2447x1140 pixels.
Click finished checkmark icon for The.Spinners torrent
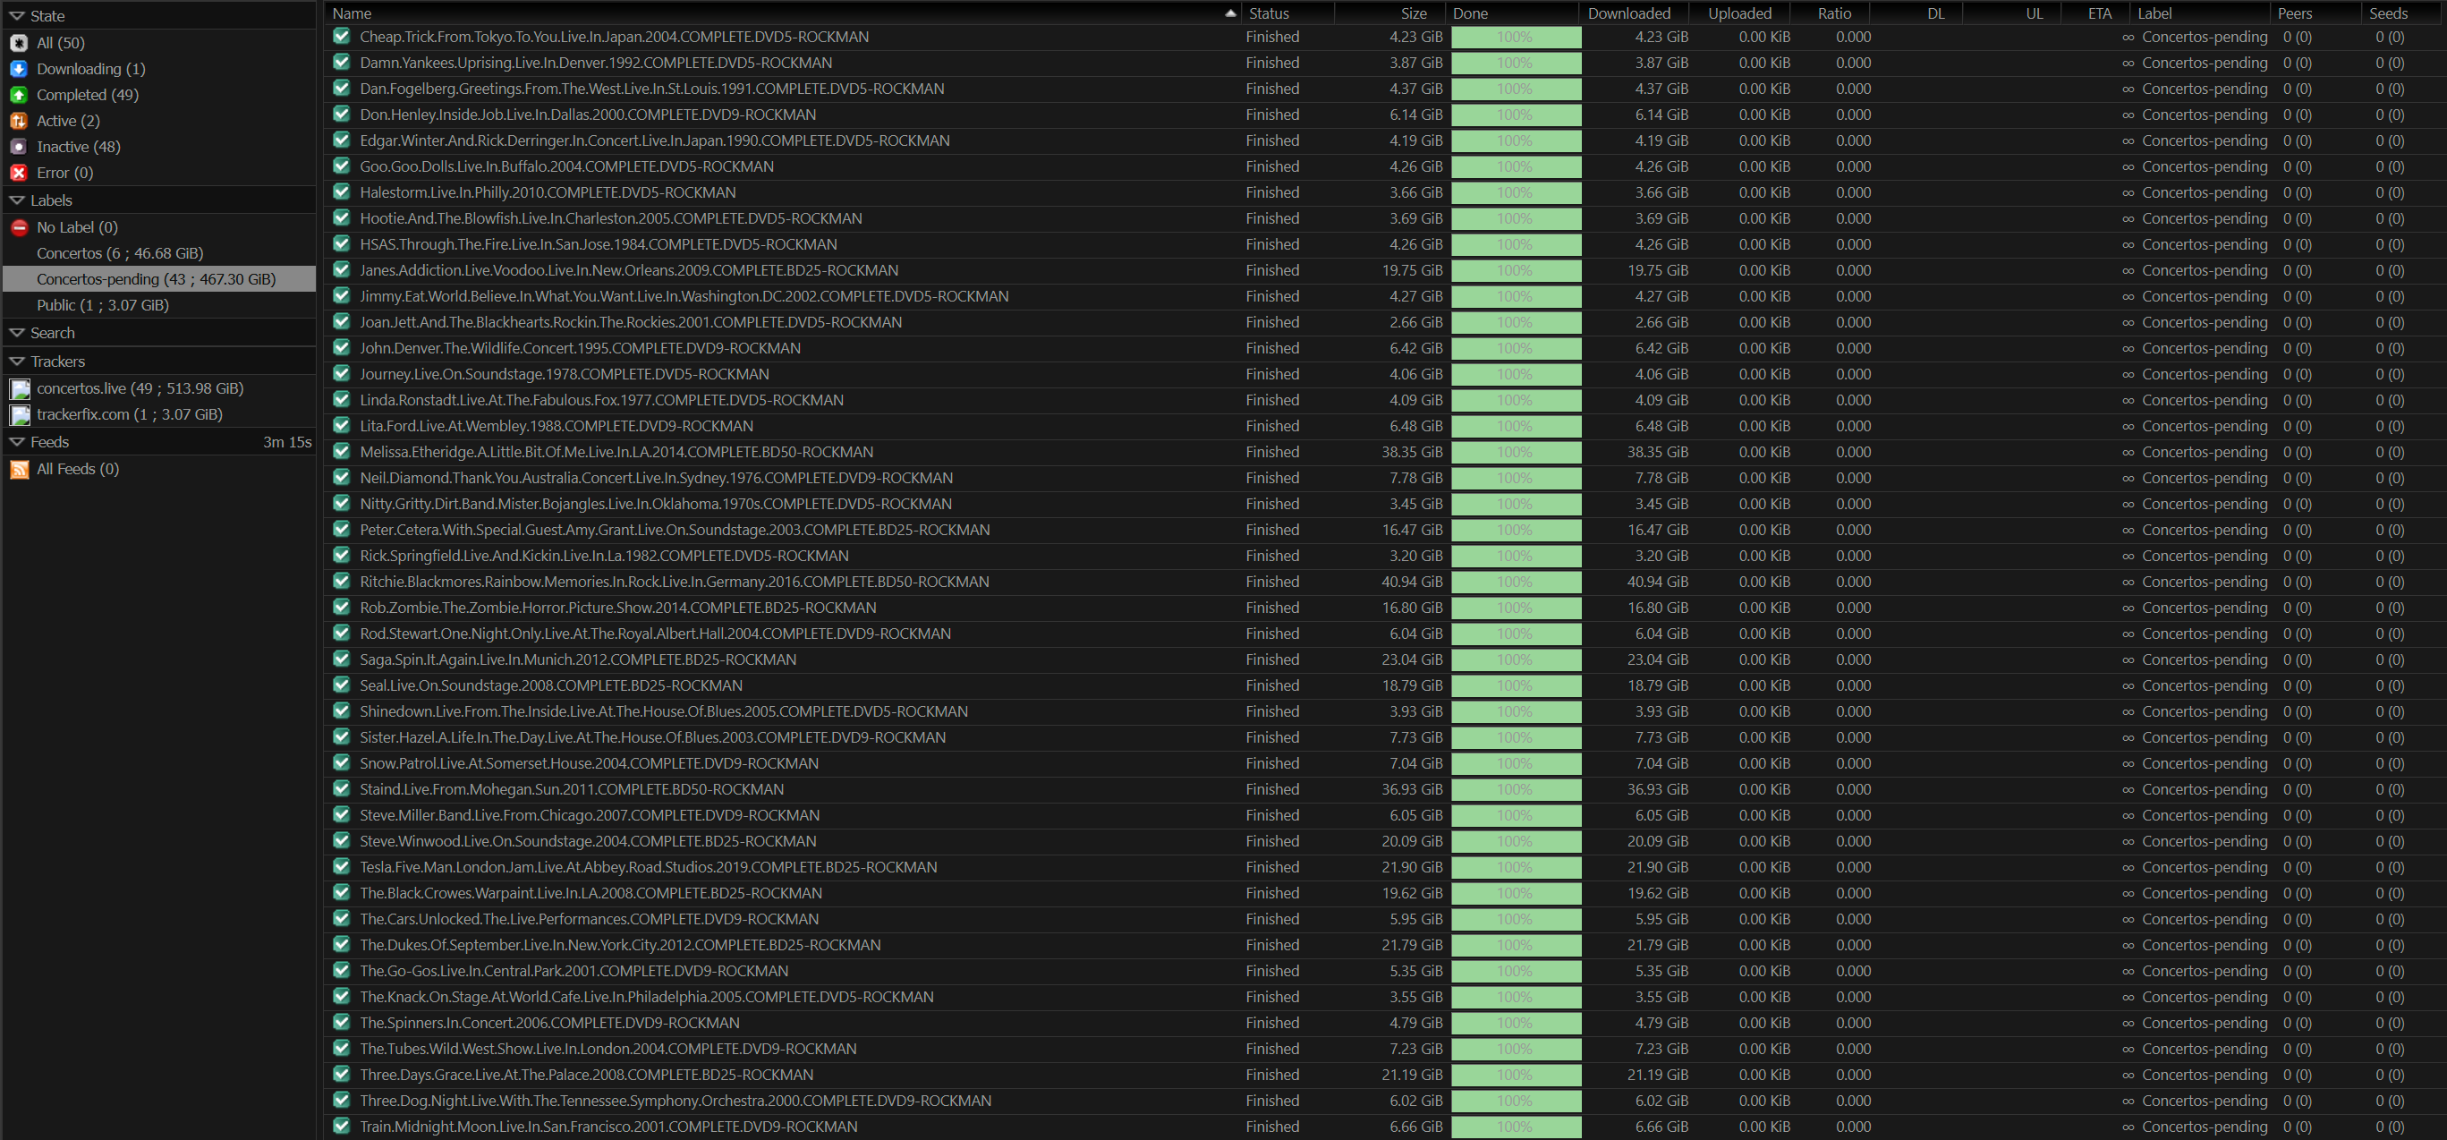(341, 1022)
